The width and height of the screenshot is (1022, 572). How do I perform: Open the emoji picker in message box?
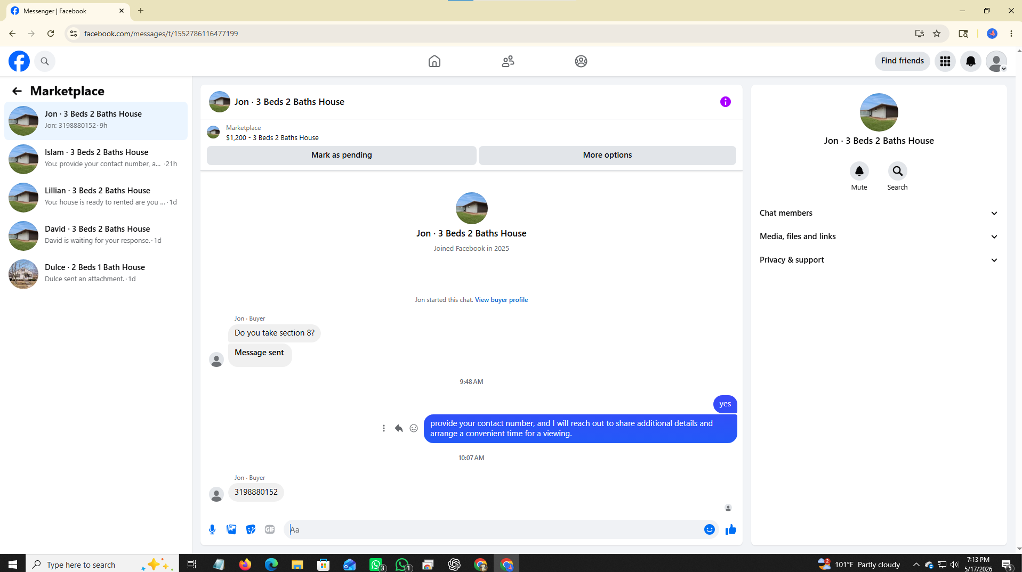pos(710,529)
